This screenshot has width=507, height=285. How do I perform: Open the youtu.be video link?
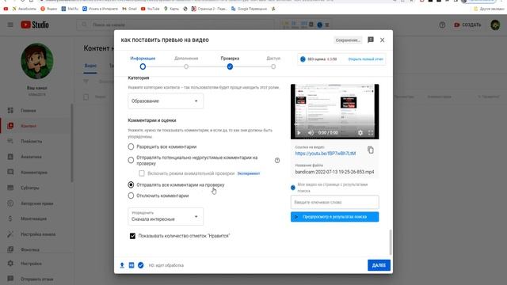coord(326,154)
